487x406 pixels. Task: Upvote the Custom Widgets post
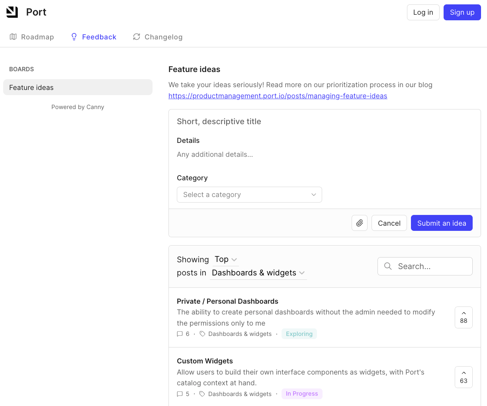(464, 377)
